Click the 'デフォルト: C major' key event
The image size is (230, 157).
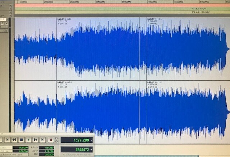[x=201, y=12]
